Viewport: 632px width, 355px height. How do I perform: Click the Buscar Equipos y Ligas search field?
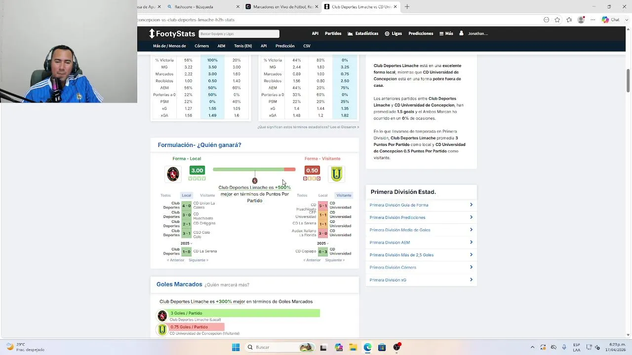click(239, 34)
